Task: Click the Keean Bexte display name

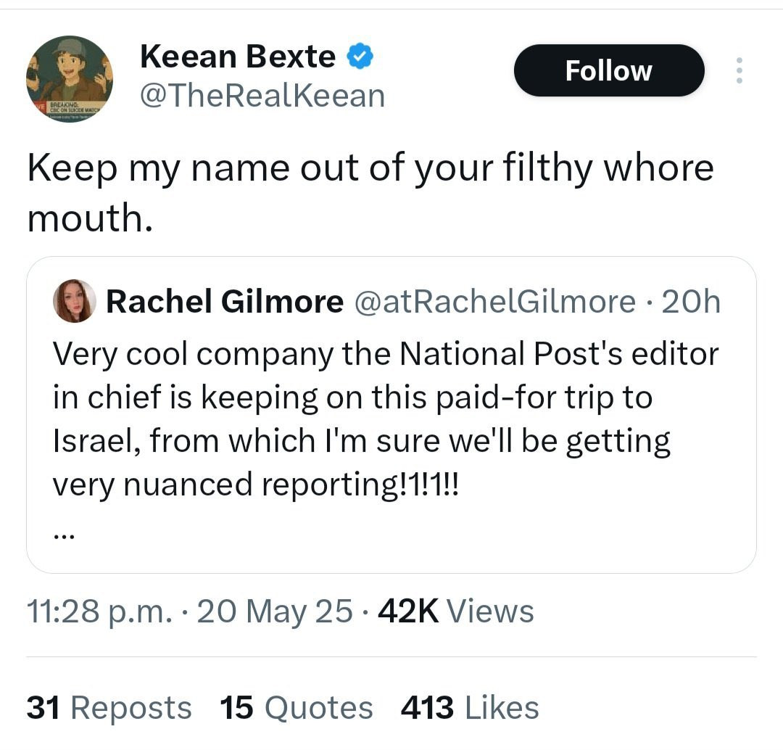Action: 238,57
